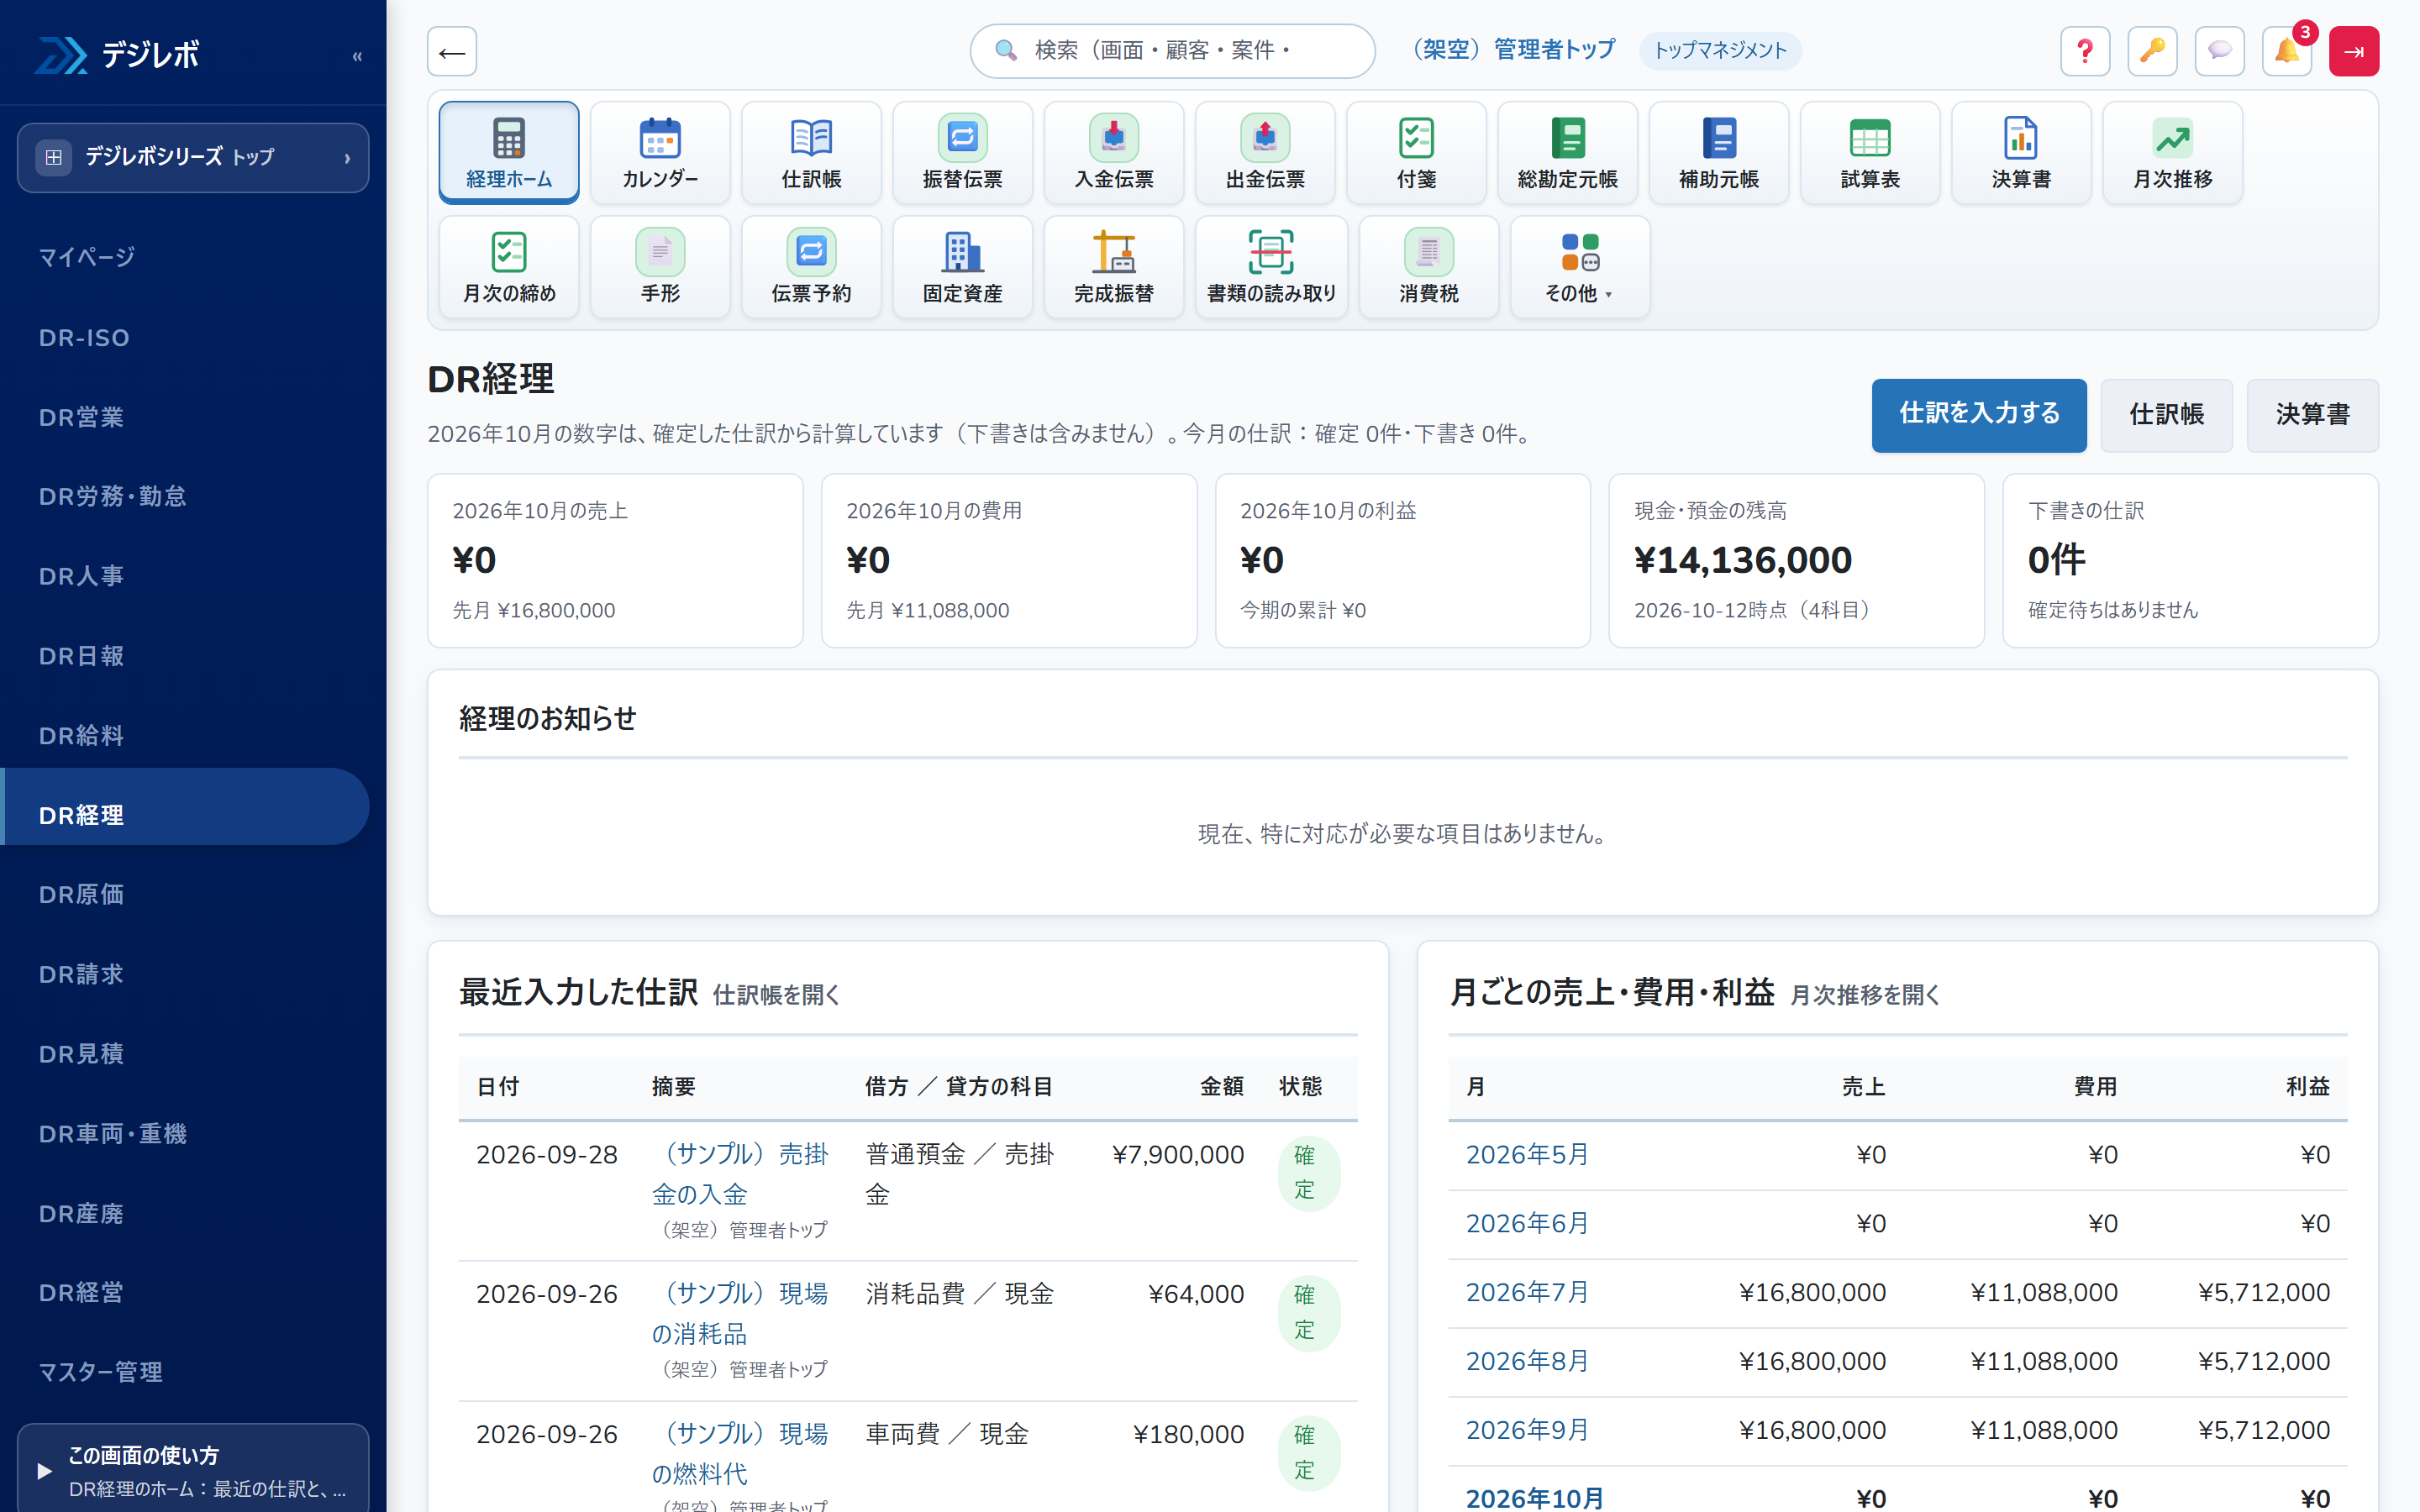Open the 仕訳帳を開く link

[775, 995]
